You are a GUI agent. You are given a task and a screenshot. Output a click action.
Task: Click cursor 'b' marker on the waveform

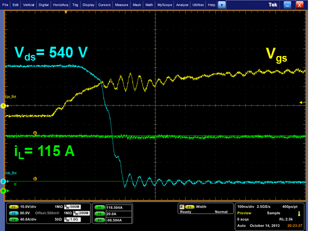(34, 179)
